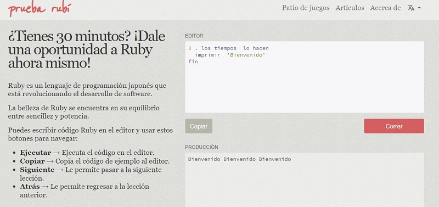Click code line imprimir 'Bienvenido'
439x207 pixels.
click(x=230, y=55)
